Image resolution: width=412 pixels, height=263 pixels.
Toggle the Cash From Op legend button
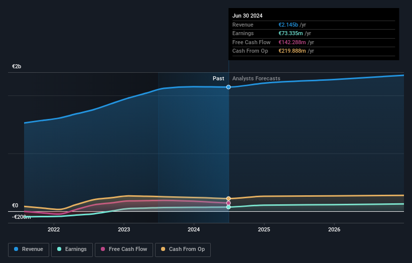[x=183, y=249]
